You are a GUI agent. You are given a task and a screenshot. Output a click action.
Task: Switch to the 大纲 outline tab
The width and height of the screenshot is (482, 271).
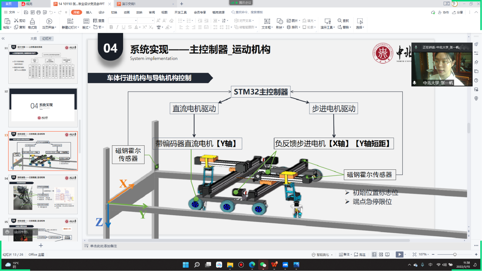(33, 38)
